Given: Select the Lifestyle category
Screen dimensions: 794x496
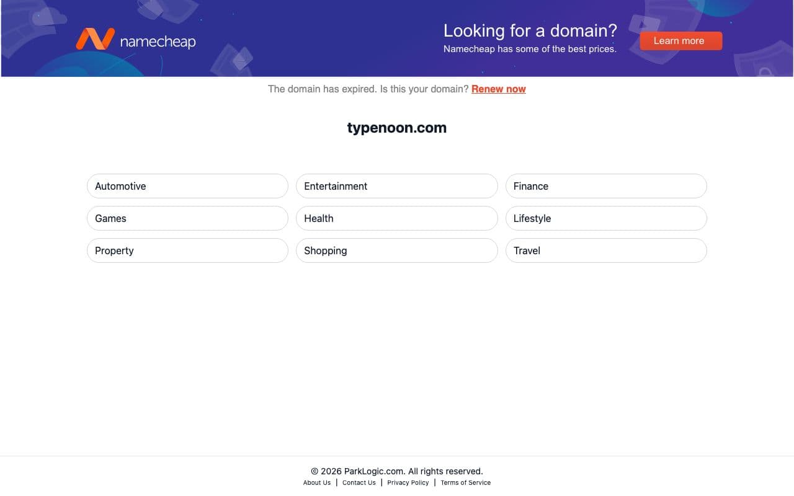Looking at the screenshot, I should (606, 218).
